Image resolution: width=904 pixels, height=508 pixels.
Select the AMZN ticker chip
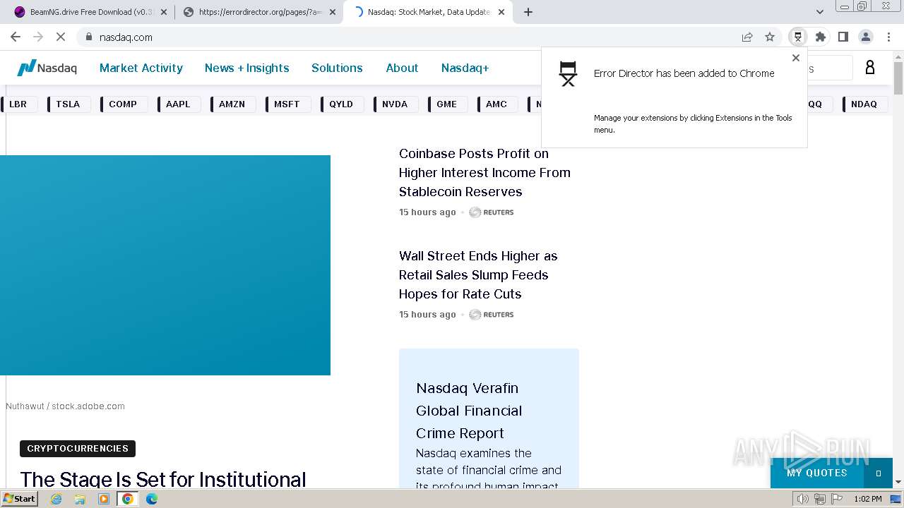click(232, 104)
